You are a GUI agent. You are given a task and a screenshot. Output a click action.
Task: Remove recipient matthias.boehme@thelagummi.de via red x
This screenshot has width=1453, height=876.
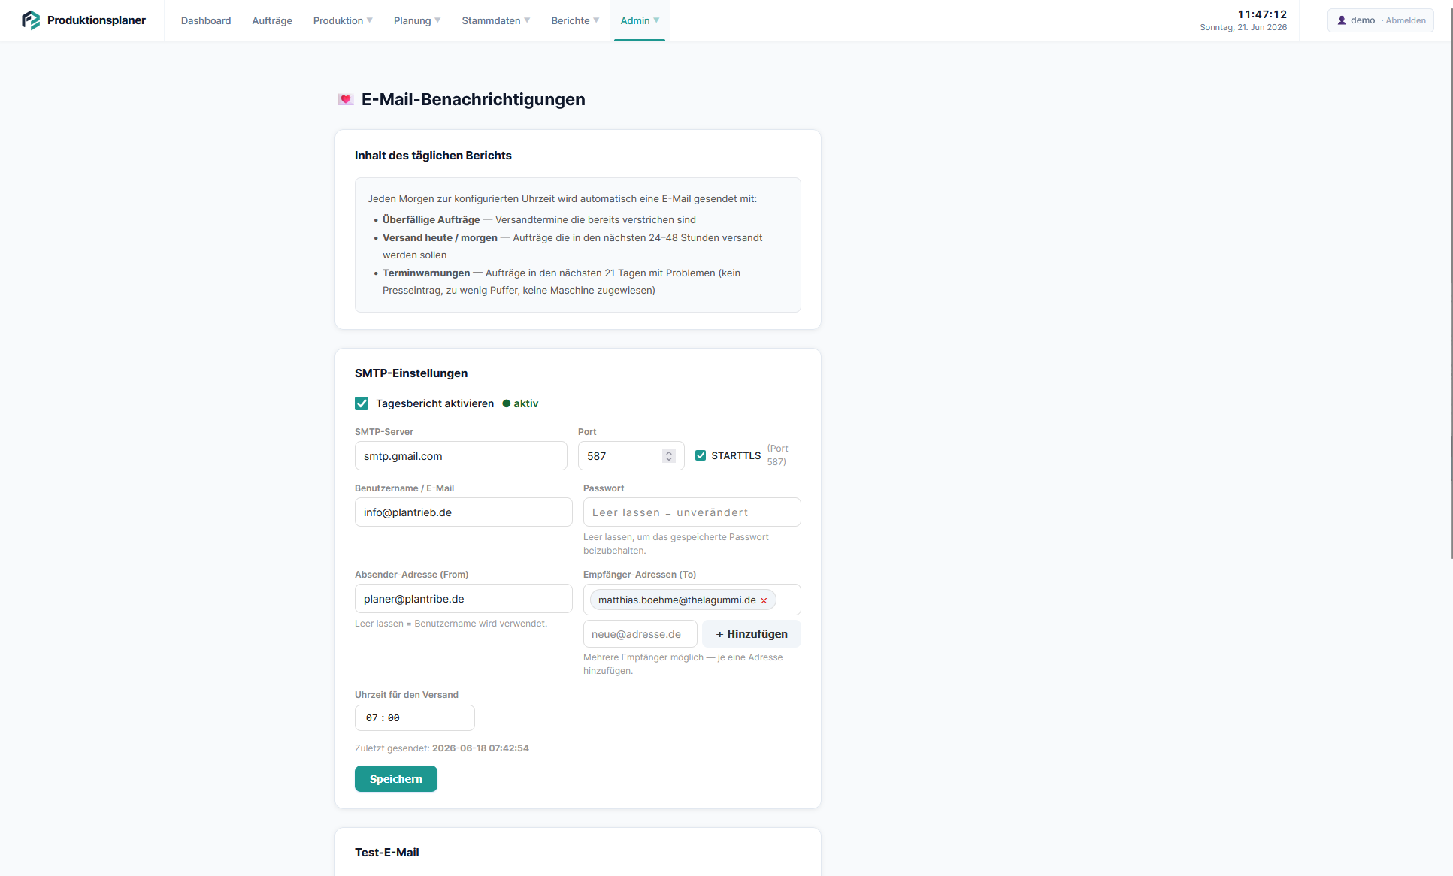tap(764, 600)
